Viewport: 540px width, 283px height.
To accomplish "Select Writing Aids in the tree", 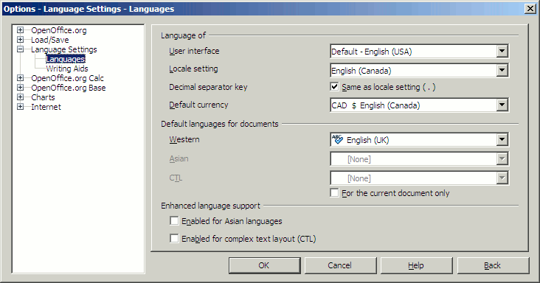I will tap(67, 69).
